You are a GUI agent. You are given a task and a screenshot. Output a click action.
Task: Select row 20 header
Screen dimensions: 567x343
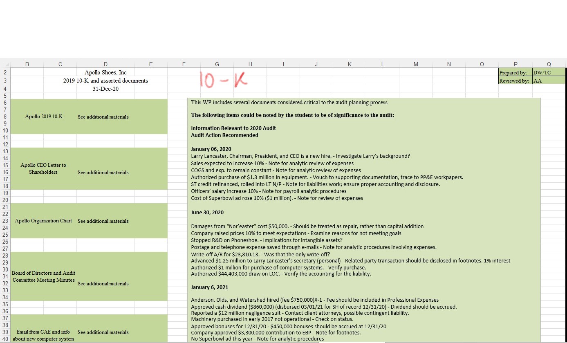[6, 200]
